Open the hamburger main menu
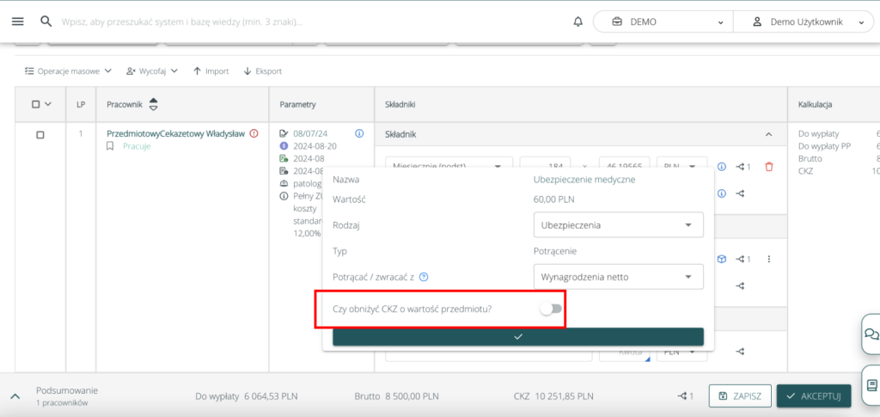The height and width of the screenshot is (417, 880). pyautogui.click(x=17, y=21)
